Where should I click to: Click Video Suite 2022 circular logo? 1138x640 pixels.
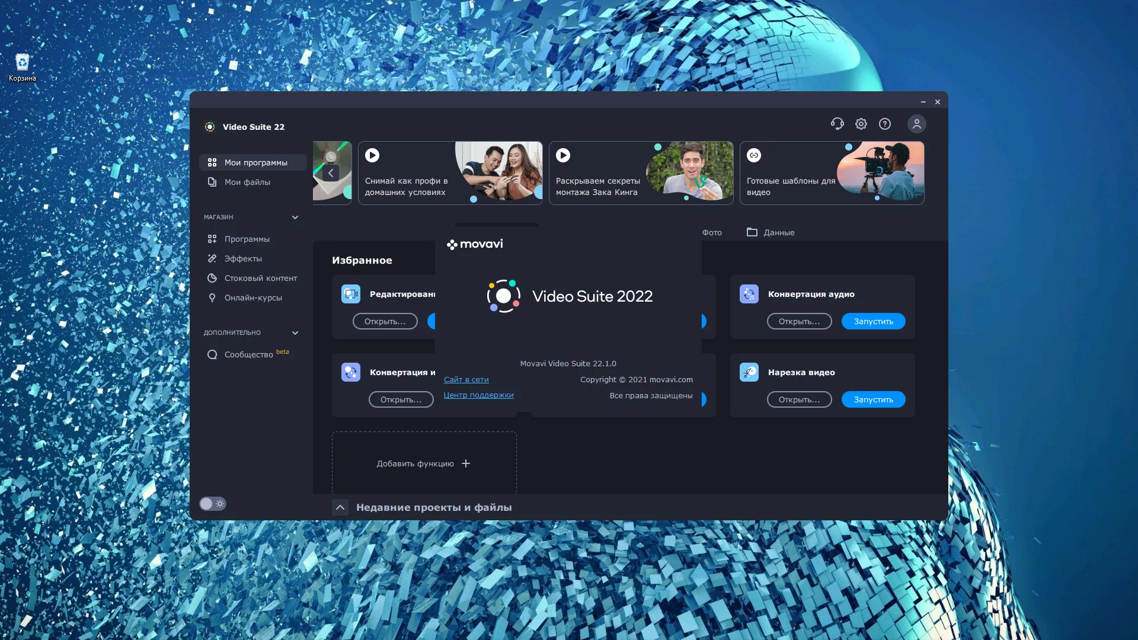[504, 296]
